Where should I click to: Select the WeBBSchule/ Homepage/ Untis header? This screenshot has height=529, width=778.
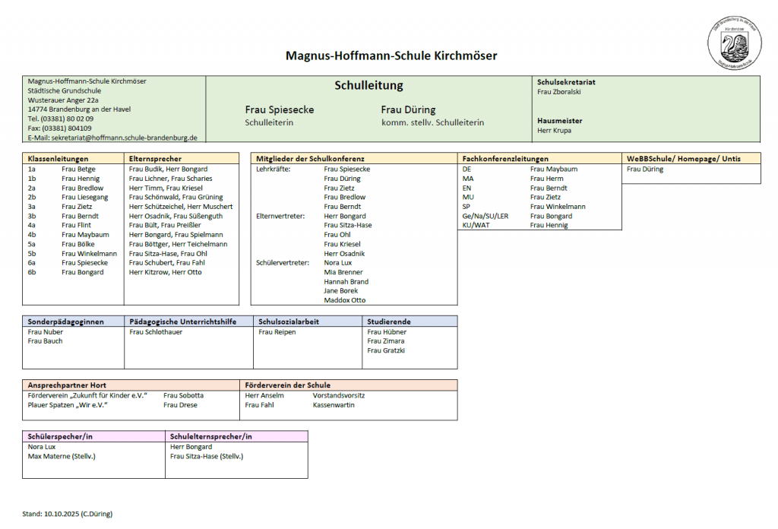(x=683, y=159)
